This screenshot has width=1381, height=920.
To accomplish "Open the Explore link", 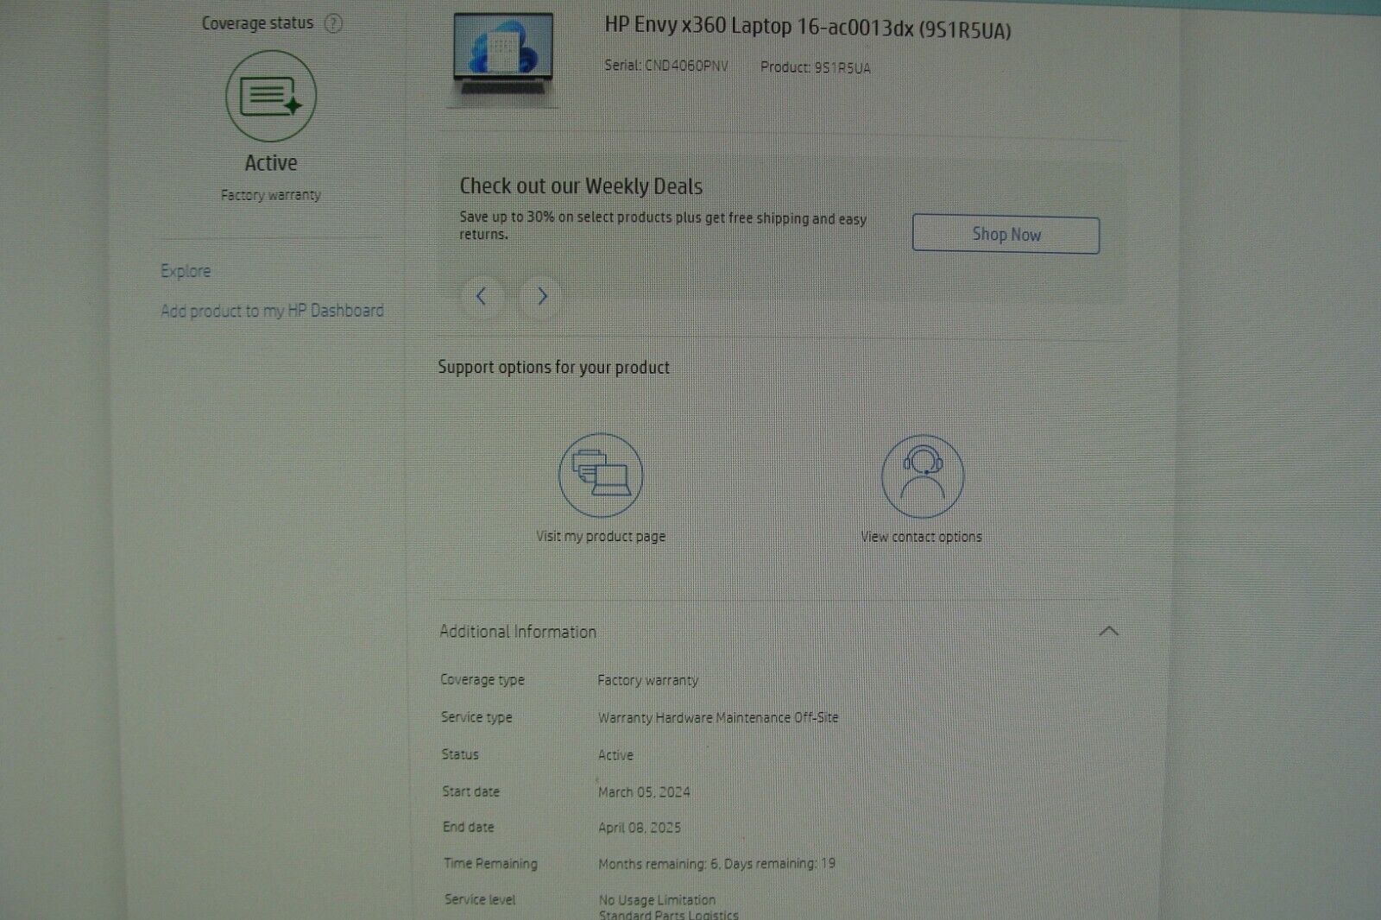I will [x=186, y=271].
